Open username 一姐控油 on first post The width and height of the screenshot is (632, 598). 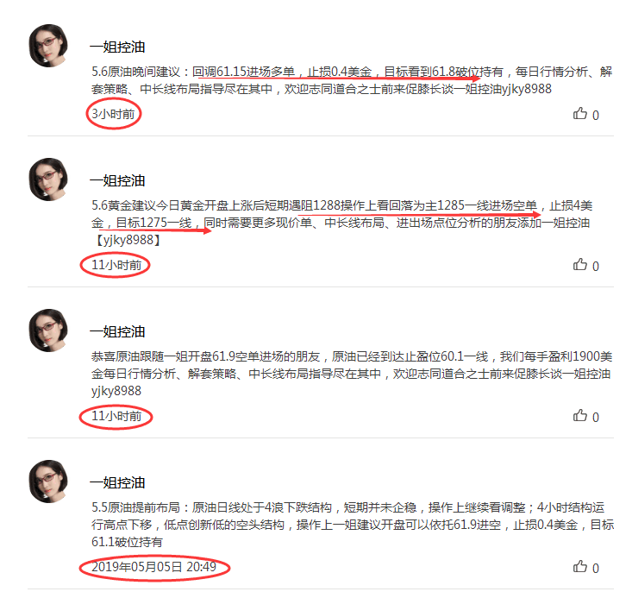[x=117, y=47]
